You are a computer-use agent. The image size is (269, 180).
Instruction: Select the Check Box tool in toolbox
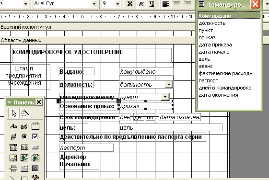pos(35,136)
